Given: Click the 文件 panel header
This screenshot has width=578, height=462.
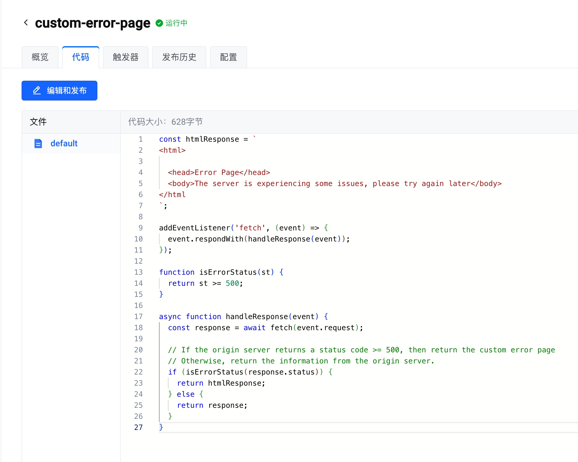Looking at the screenshot, I should [38, 122].
